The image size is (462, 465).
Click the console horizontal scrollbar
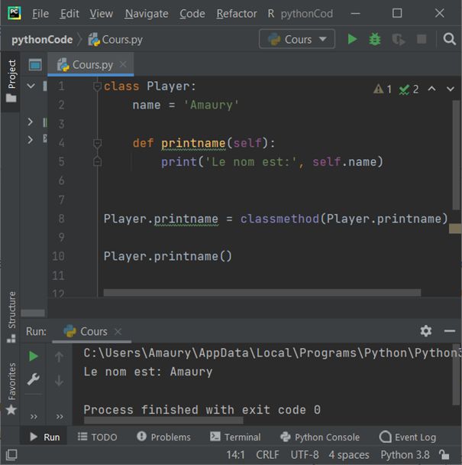[x=163, y=421]
